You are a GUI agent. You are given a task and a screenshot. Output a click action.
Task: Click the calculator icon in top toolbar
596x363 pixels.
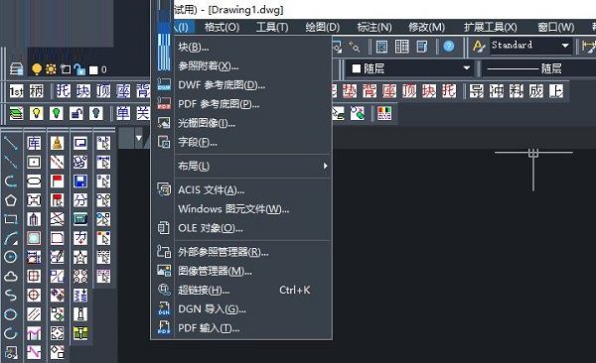click(x=381, y=47)
